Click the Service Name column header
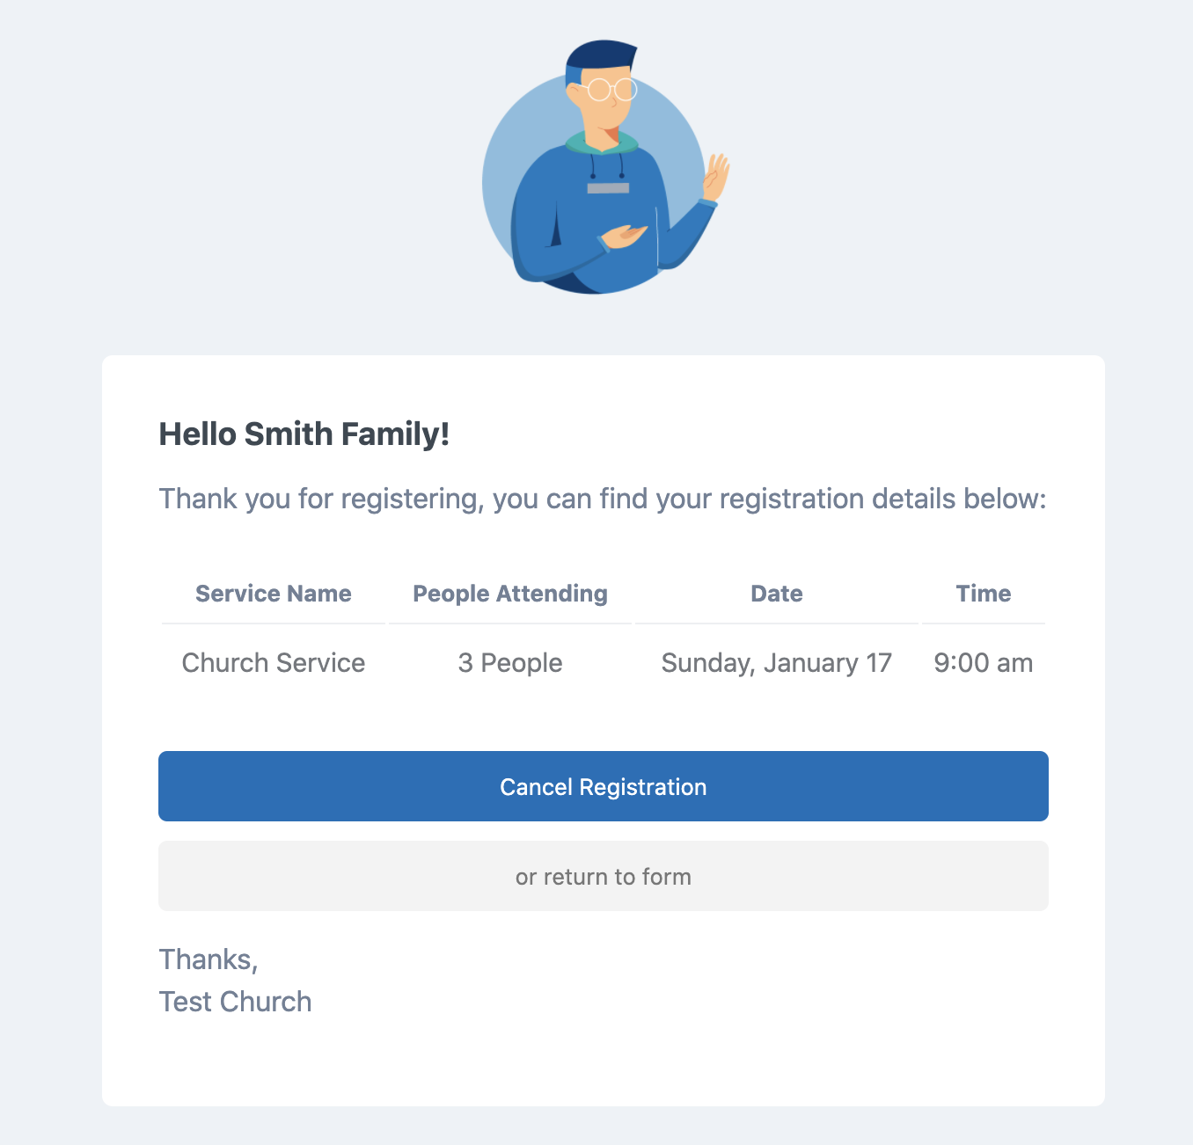The height and width of the screenshot is (1145, 1193). click(274, 594)
